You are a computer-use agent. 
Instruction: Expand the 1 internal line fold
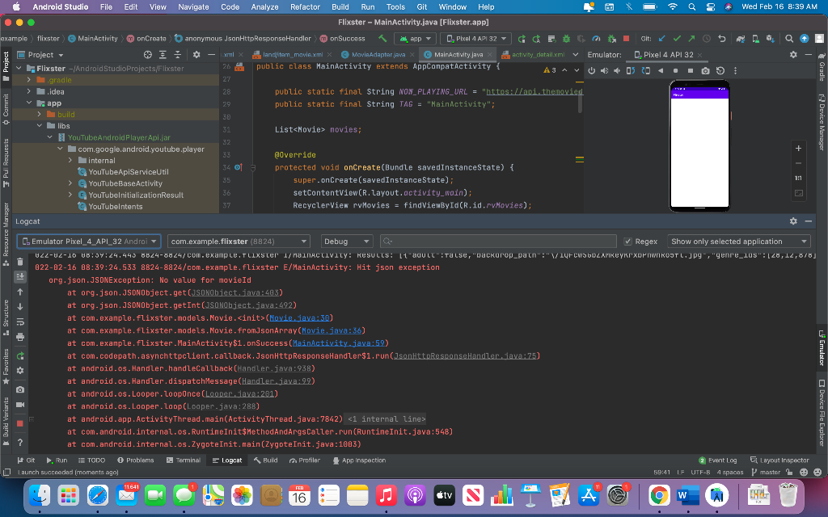(x=386, y=419)
